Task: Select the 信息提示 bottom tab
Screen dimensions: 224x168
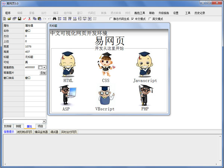Action: pos(9,132)
